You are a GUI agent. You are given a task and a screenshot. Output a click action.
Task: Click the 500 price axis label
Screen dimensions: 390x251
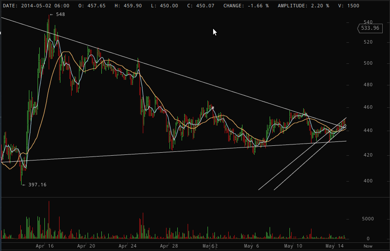pyautogui.click(x=368, y=63)
